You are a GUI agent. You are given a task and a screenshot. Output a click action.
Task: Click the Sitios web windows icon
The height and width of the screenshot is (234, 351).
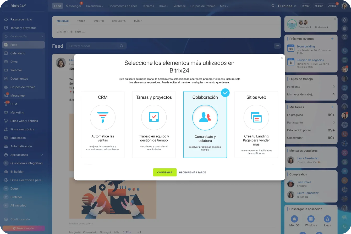click(256, 117)
